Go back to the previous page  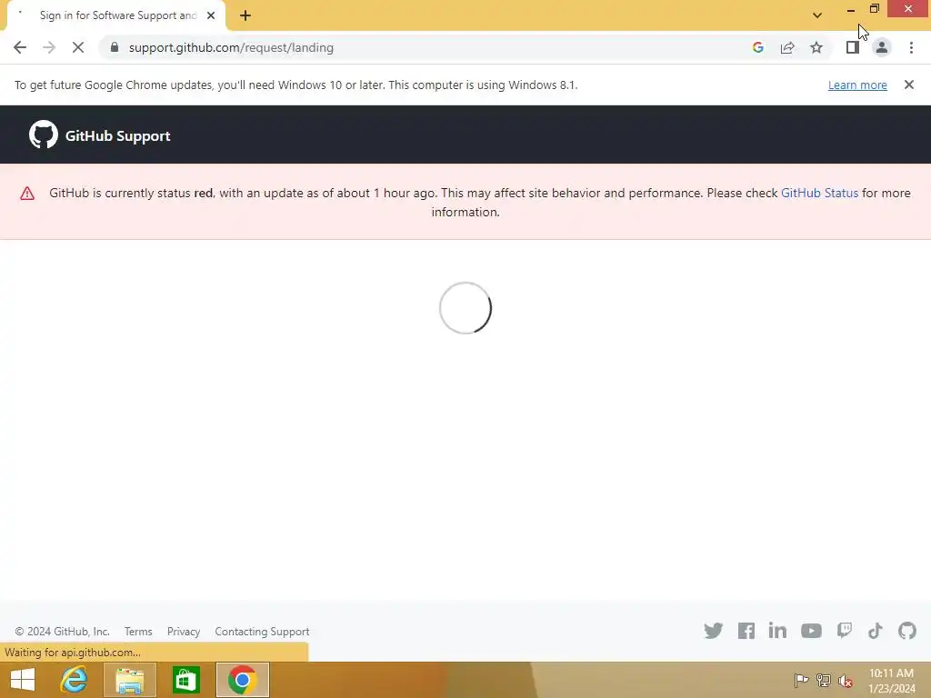(20, 47)
